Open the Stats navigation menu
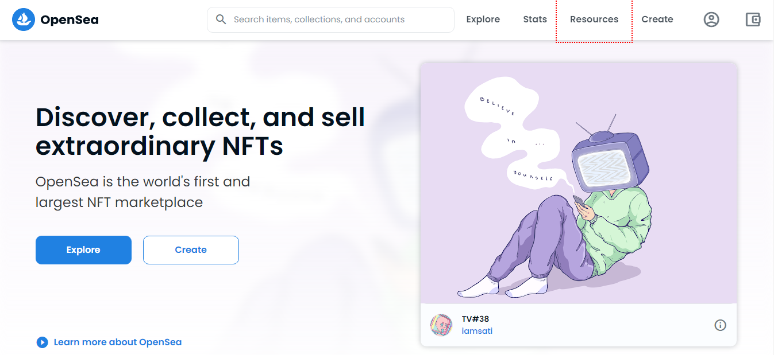The image size is (774, 355). click(535, 19)
